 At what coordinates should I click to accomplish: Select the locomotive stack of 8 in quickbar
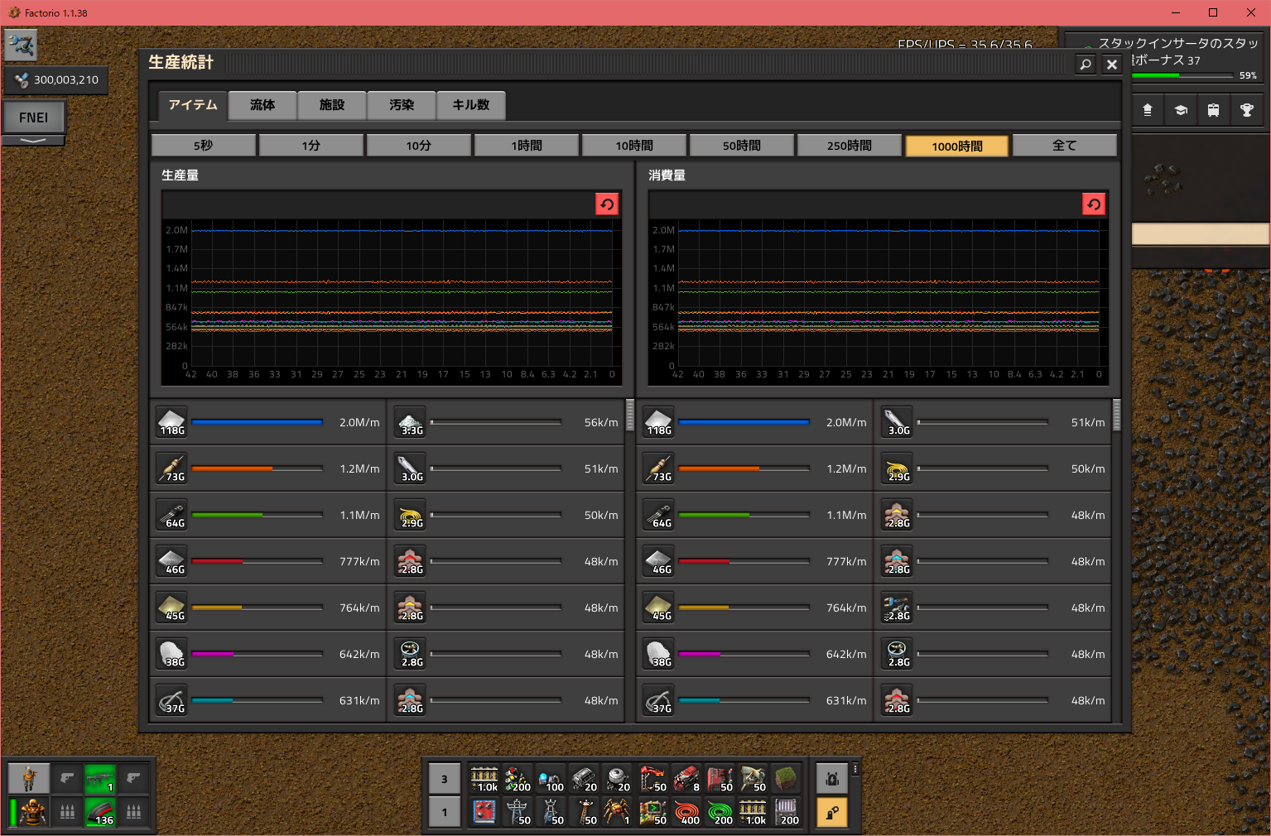point(686,778)
